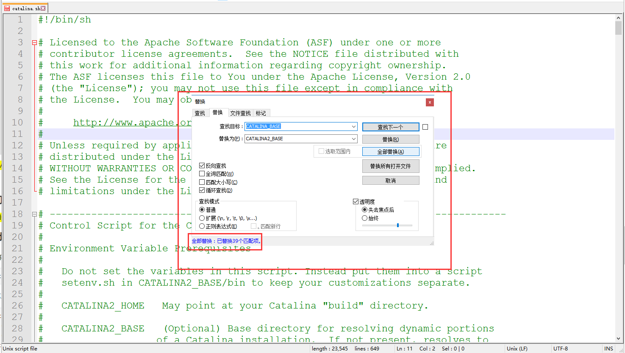This screenshot has height=353, width=625.
Task: Click the 全部替换 status message text
Action: pyautogui.click(x=226, y=241)
